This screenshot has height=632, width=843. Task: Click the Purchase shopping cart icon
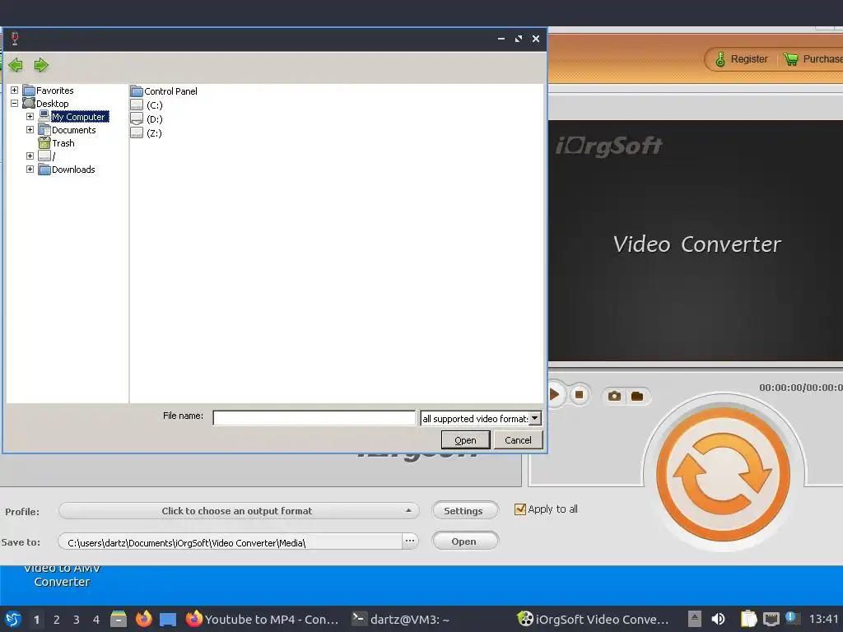pos(791,59)
